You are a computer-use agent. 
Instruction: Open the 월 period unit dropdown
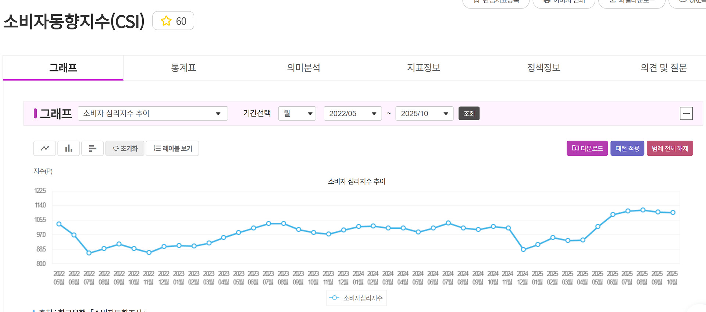pyautogui.click(x=297, y=113)
